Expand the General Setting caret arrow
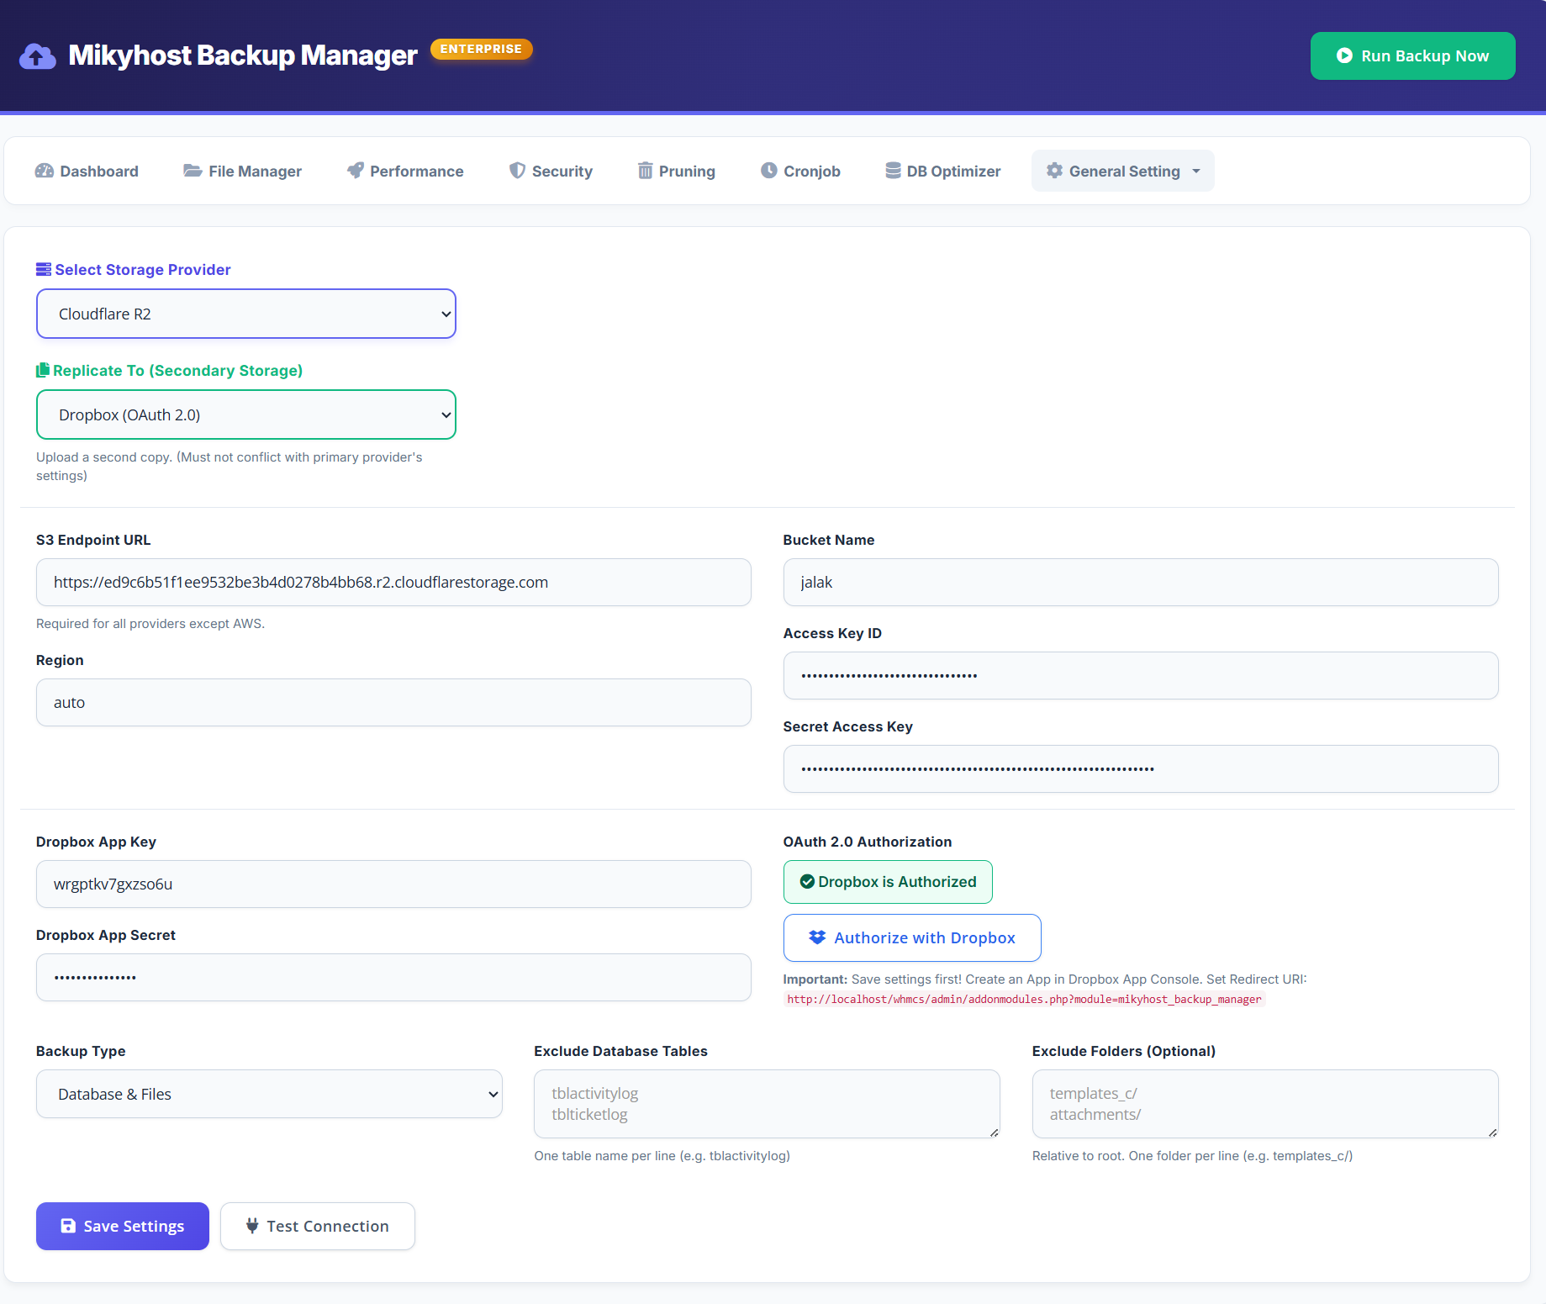 point(1196,171)
